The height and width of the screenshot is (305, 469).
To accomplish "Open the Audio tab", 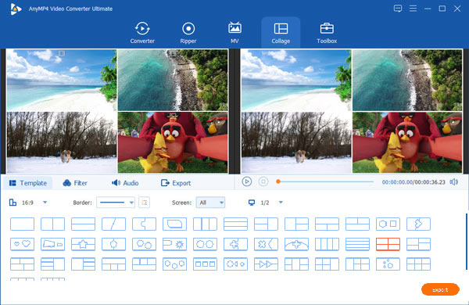I will tap(125, 183).
